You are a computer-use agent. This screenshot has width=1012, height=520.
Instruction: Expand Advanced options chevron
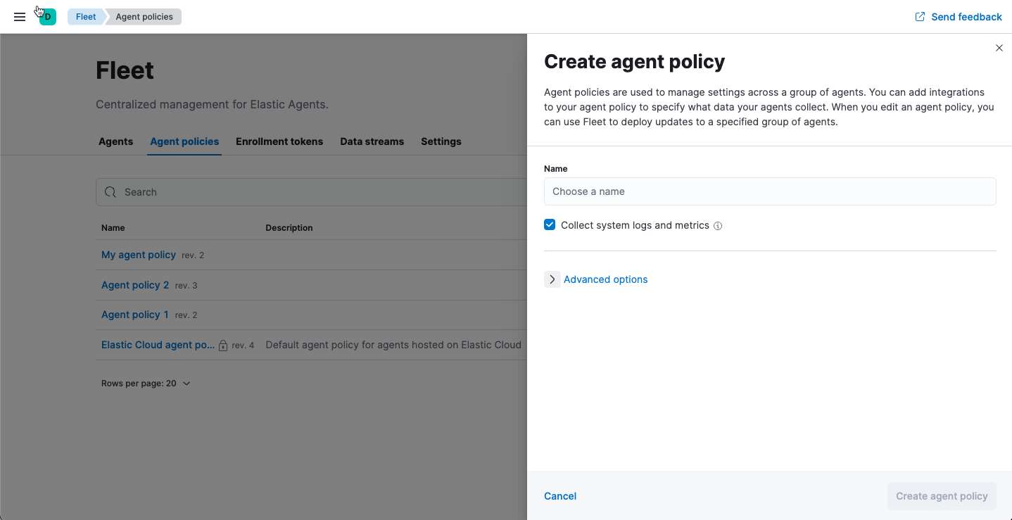(552, 279)
